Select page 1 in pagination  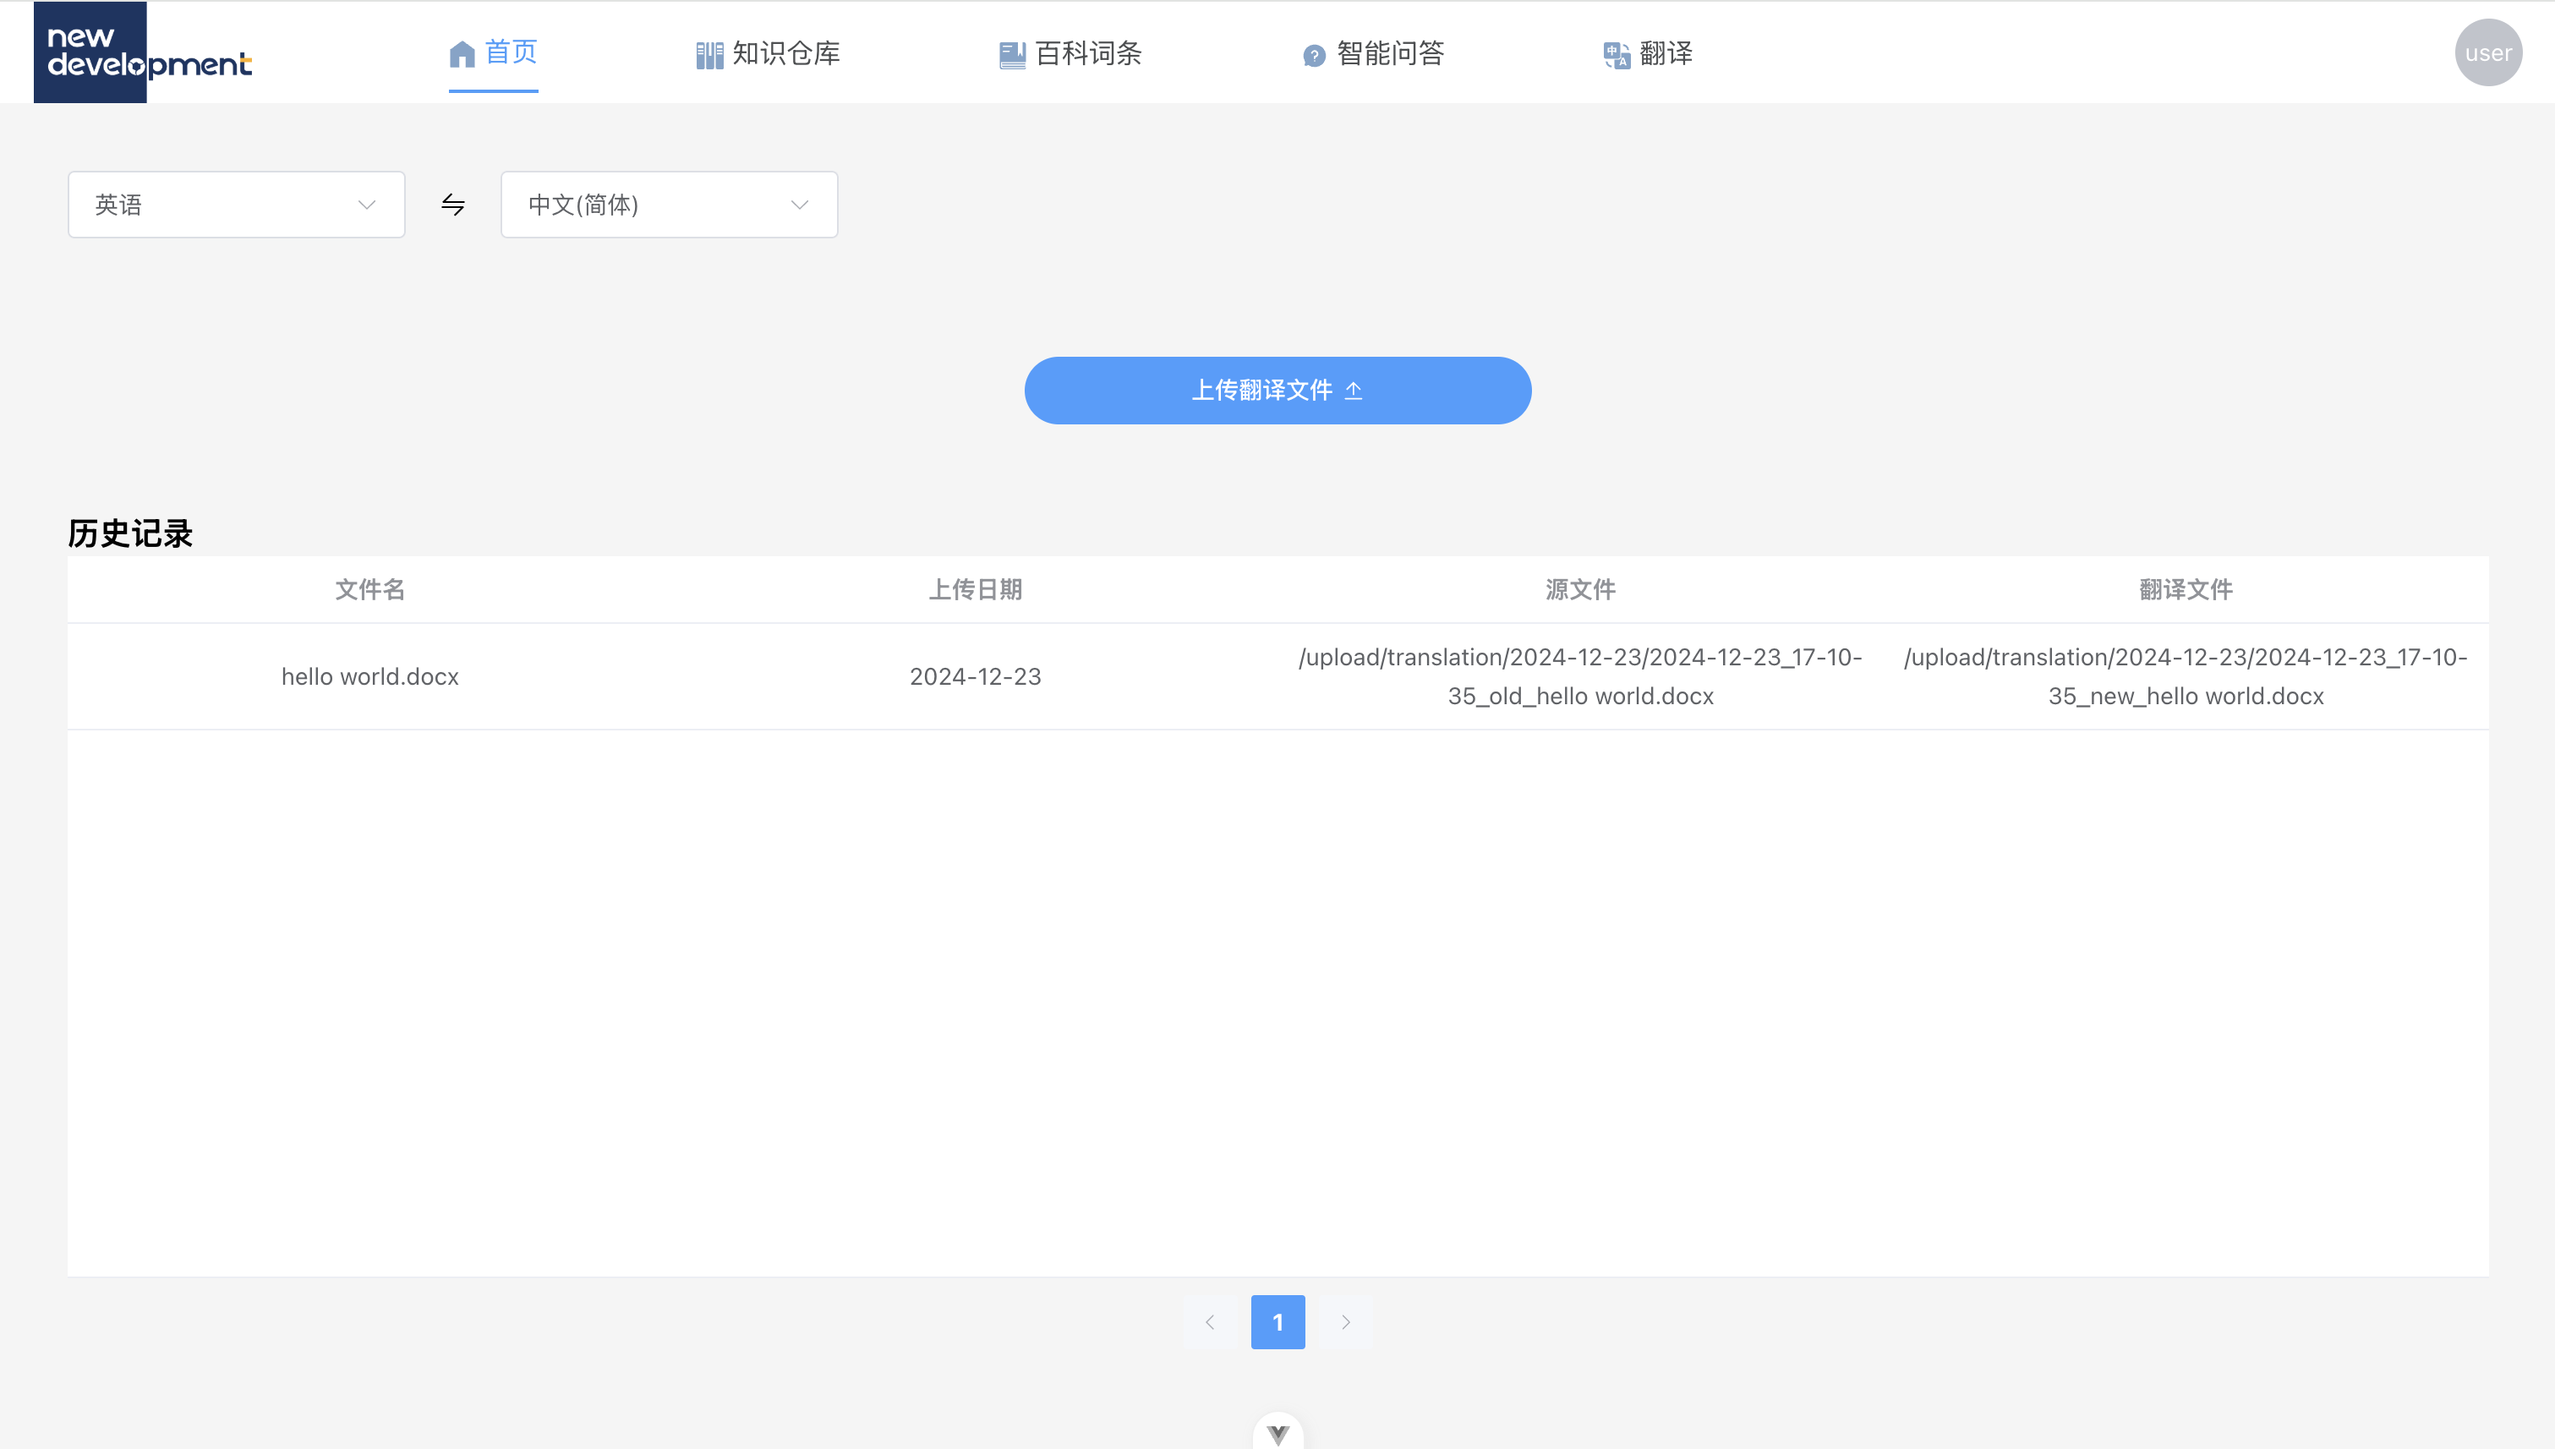tap(1277, 1321)
